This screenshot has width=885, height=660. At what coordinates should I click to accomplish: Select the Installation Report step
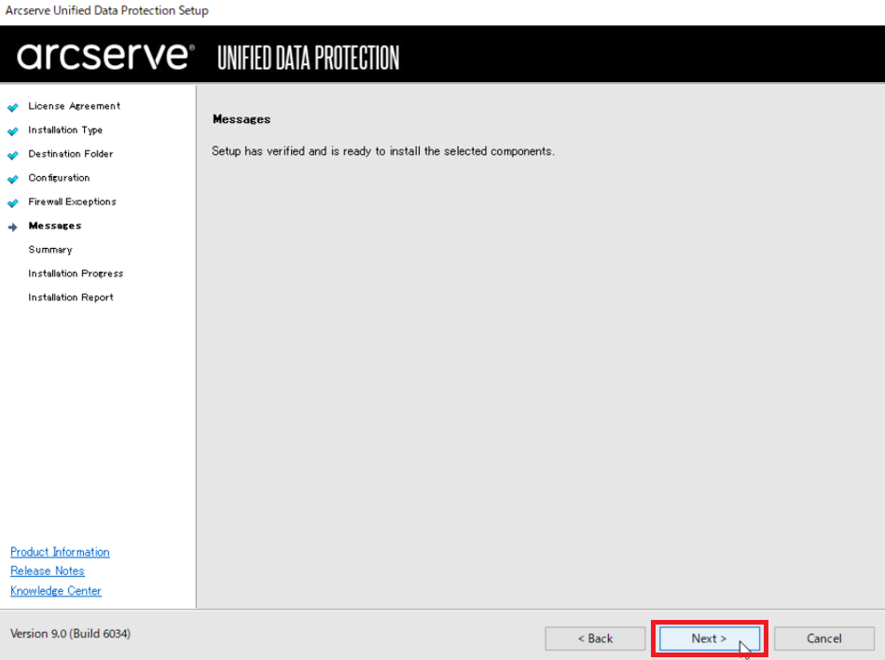click(71, 297)
